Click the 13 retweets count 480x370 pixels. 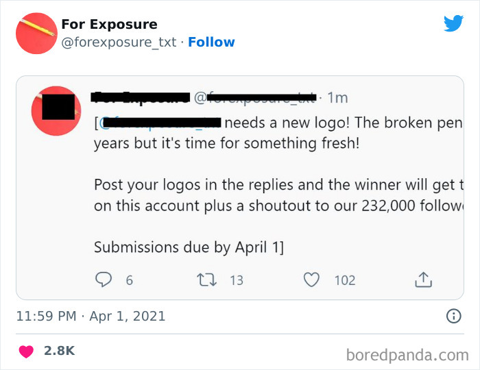click(237, 280)
